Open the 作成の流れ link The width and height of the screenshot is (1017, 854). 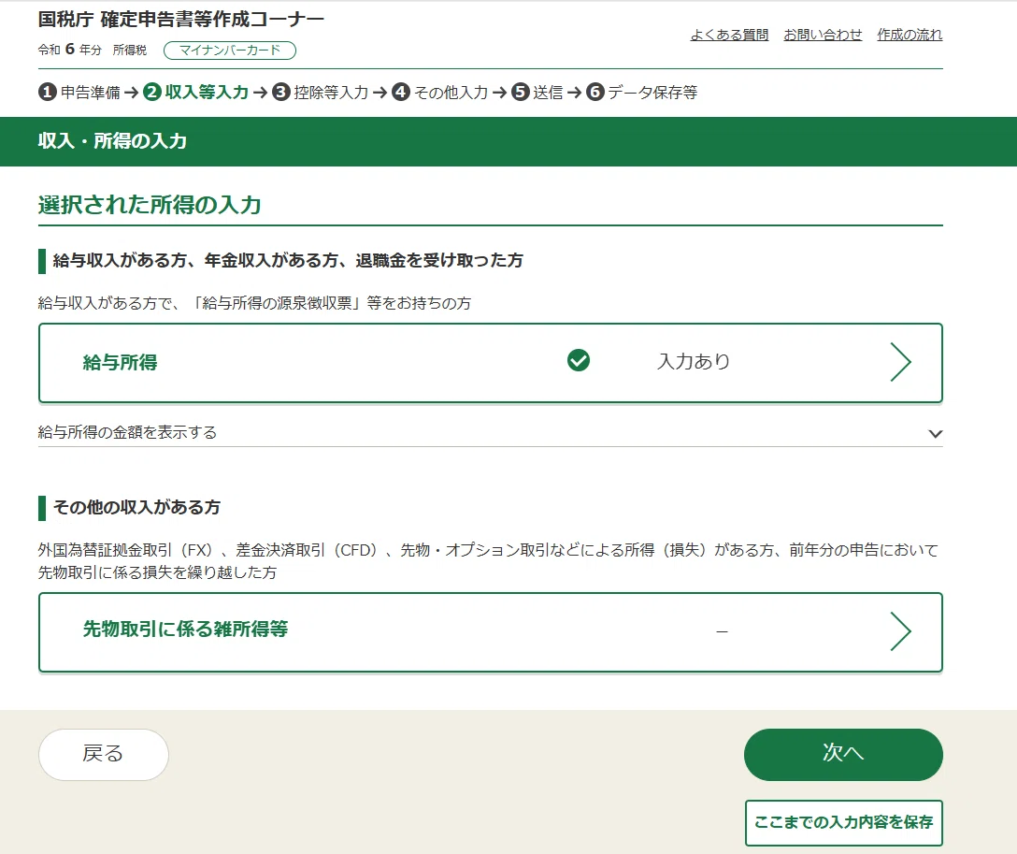pos(910,35)
